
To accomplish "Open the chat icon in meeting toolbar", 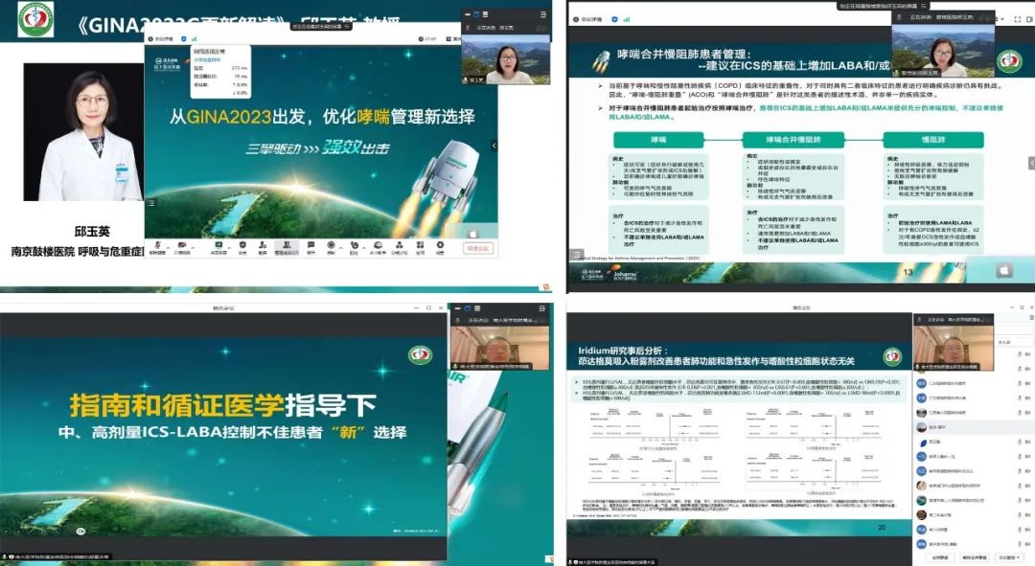I will 310,243.
